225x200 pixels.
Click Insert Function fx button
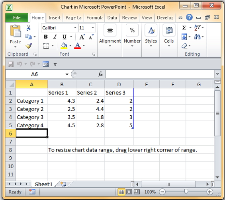click(x=100, y=74)
